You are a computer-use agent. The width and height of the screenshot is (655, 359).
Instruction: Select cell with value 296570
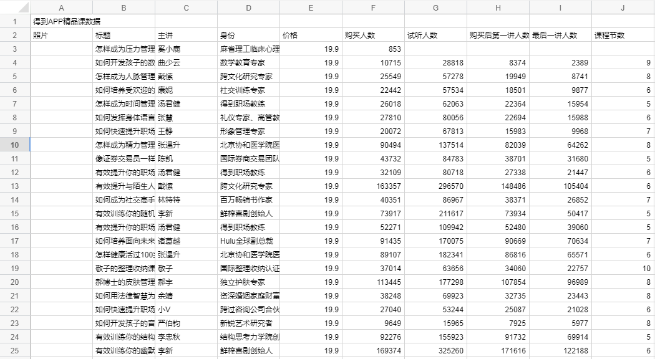(x=435, y=186)
